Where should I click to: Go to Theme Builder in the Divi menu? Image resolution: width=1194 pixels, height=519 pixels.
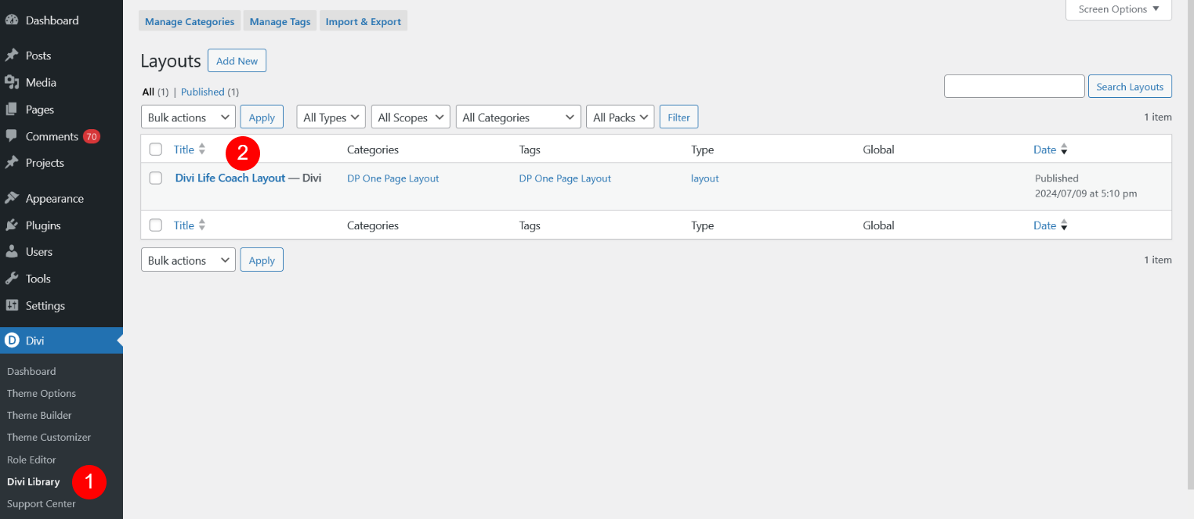[39, 415]
